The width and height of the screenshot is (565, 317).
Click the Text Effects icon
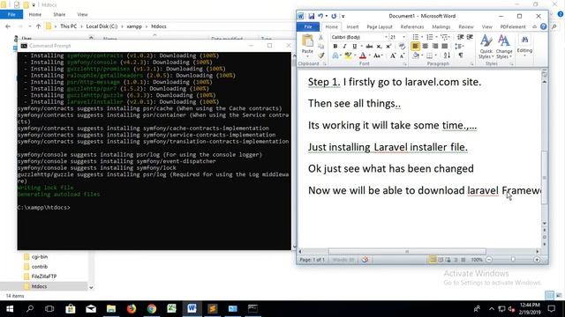(x=335, y=55)
